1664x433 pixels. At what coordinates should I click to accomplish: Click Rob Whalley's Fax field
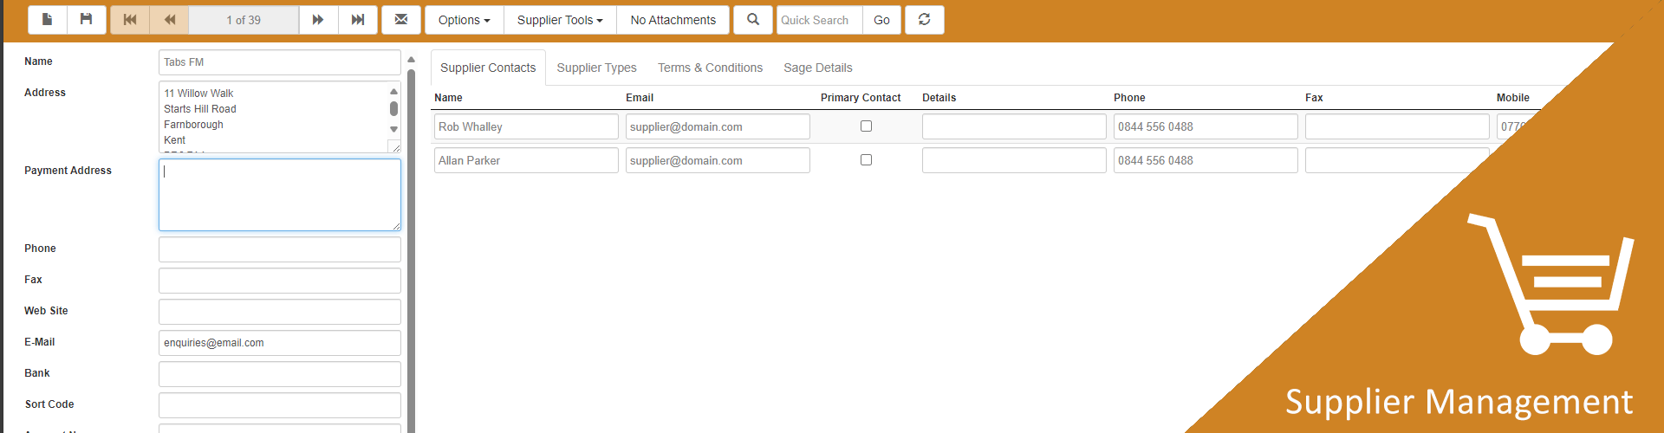[x=1397, y=126]
